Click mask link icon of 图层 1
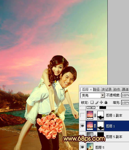Viewport: 129px width, 150px height. point(95,126)
